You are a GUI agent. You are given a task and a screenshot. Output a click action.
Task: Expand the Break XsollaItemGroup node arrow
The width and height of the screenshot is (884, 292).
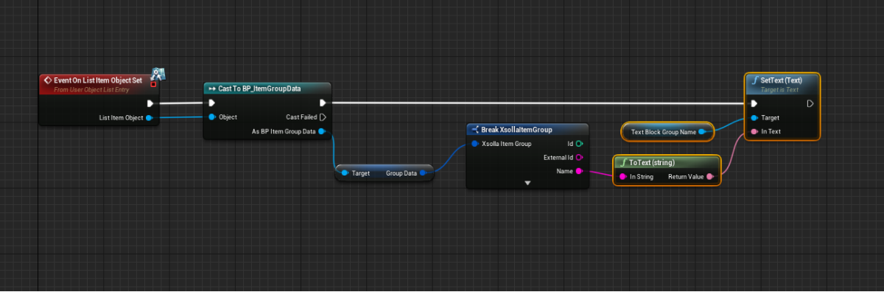tap(527, 182)
